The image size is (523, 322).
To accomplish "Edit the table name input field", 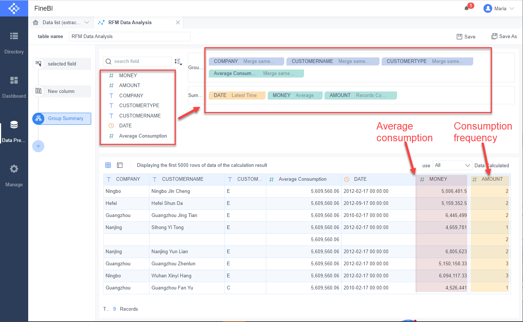I will tap(130, 36).
